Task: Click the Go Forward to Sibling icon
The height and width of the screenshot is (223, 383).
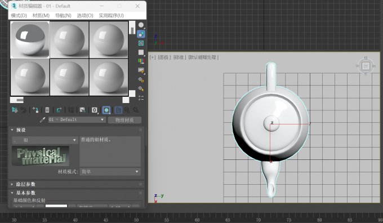Action: (x=136, y=110)
